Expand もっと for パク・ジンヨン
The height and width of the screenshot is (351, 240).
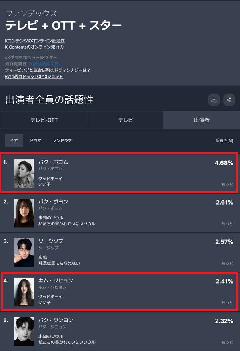[x=227, y=342]
